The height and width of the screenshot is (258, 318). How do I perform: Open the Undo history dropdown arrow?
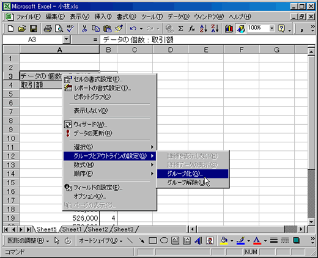(141, 29)
